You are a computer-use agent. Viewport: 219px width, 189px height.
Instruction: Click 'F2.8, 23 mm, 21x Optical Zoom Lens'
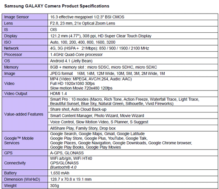pos(82,23)
